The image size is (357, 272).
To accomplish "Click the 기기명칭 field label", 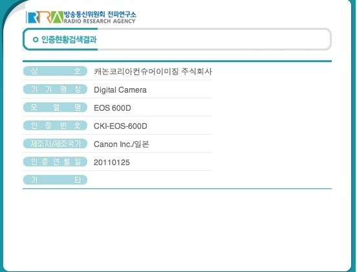I will coord(55,89).
